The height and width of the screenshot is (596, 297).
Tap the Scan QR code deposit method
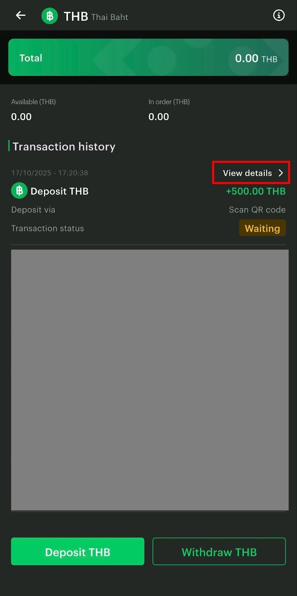pyautogui.click(x=257, y=210)
